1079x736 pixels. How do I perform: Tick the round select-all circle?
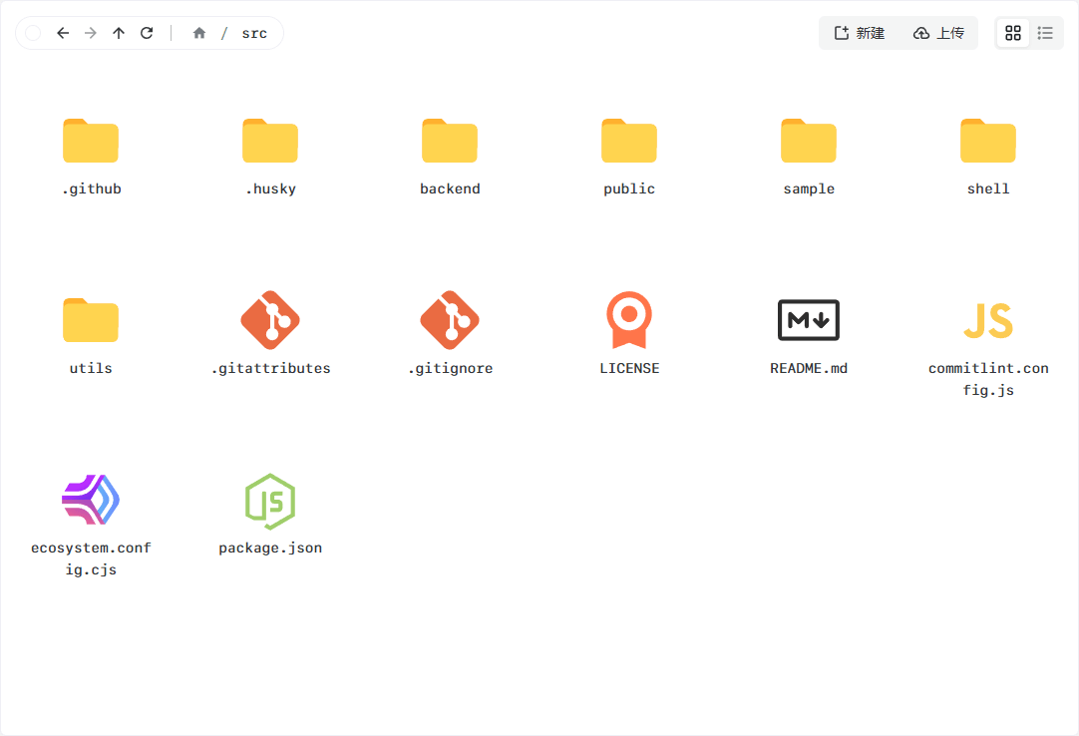[x=33, y=33]
